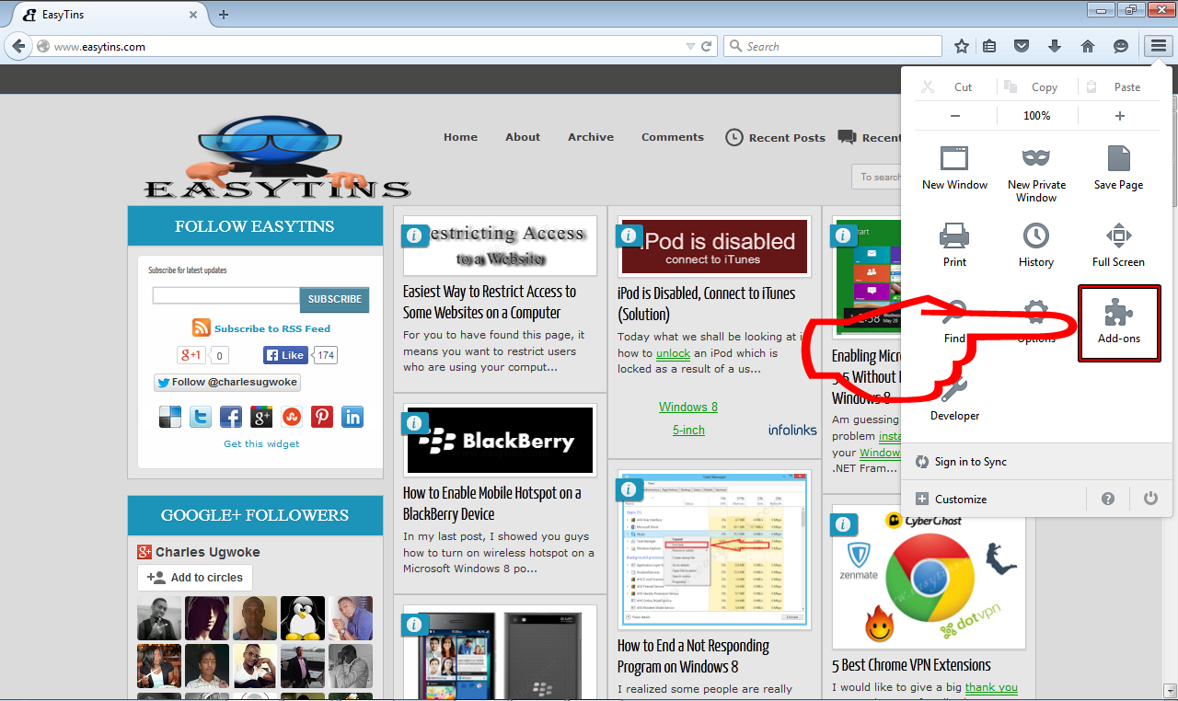Open the About navigation link
Screen dimensions: 1178x701
pos(523,137)
